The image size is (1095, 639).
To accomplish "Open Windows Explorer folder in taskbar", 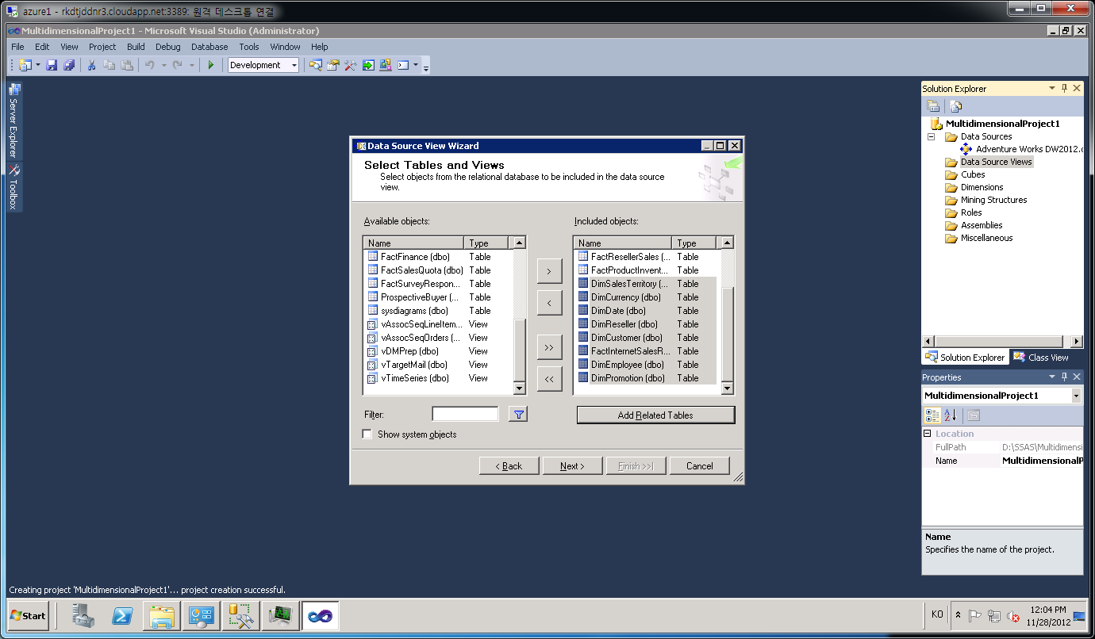I will point(161,615).
